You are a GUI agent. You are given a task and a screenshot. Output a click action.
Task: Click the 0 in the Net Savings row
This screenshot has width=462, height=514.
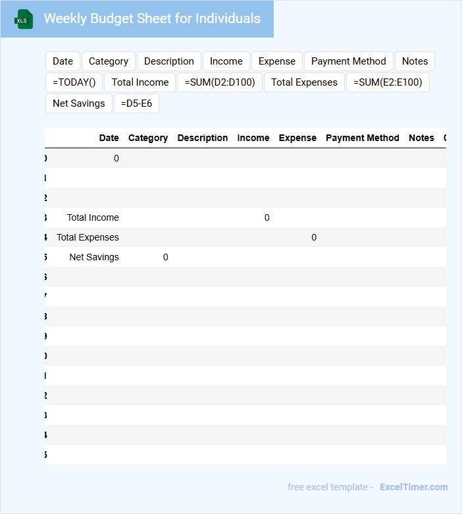(166, 257)
